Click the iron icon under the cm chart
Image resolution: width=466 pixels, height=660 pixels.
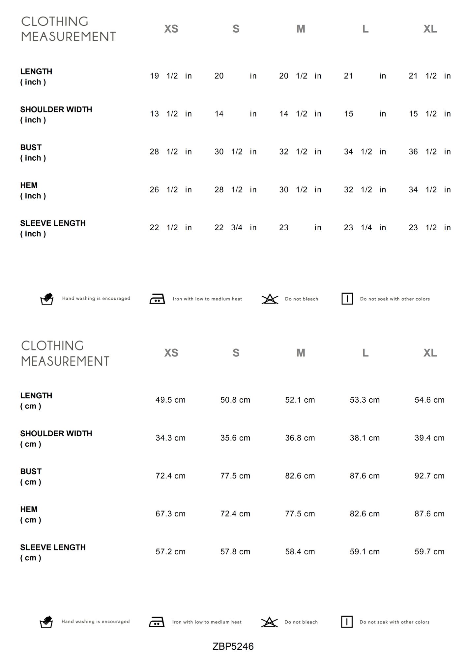coord(157,622)
